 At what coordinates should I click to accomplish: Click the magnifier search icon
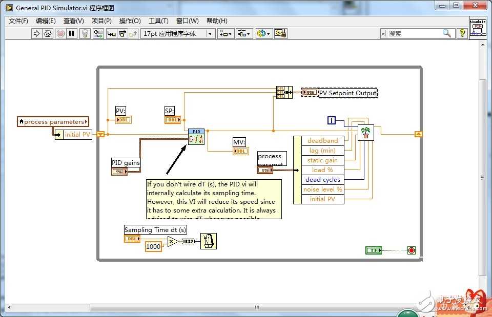point(447,33)
